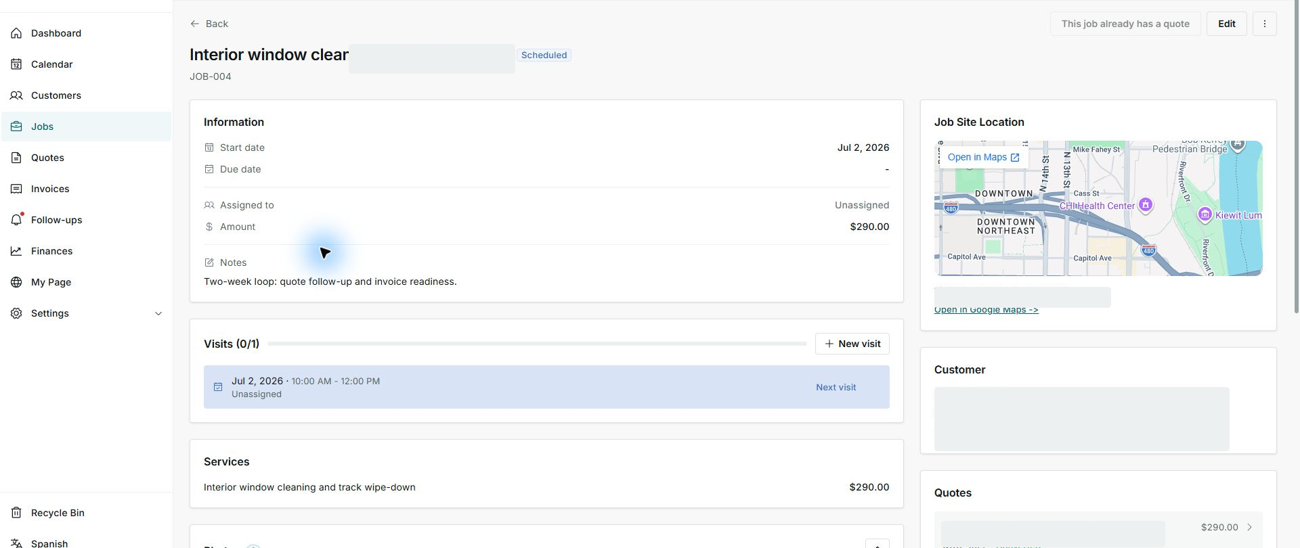Screen dimensions: 1300x548
Task: Add a New visit
Action: [852, 344]
